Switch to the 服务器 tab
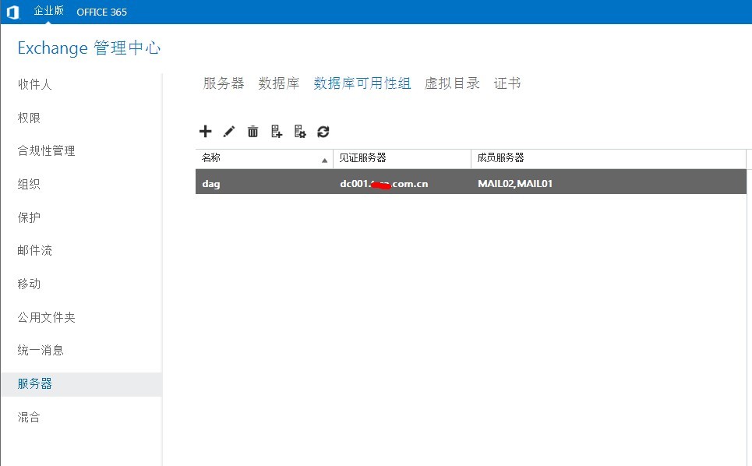The height and width of the screenshot is (466, 752). 224,83
